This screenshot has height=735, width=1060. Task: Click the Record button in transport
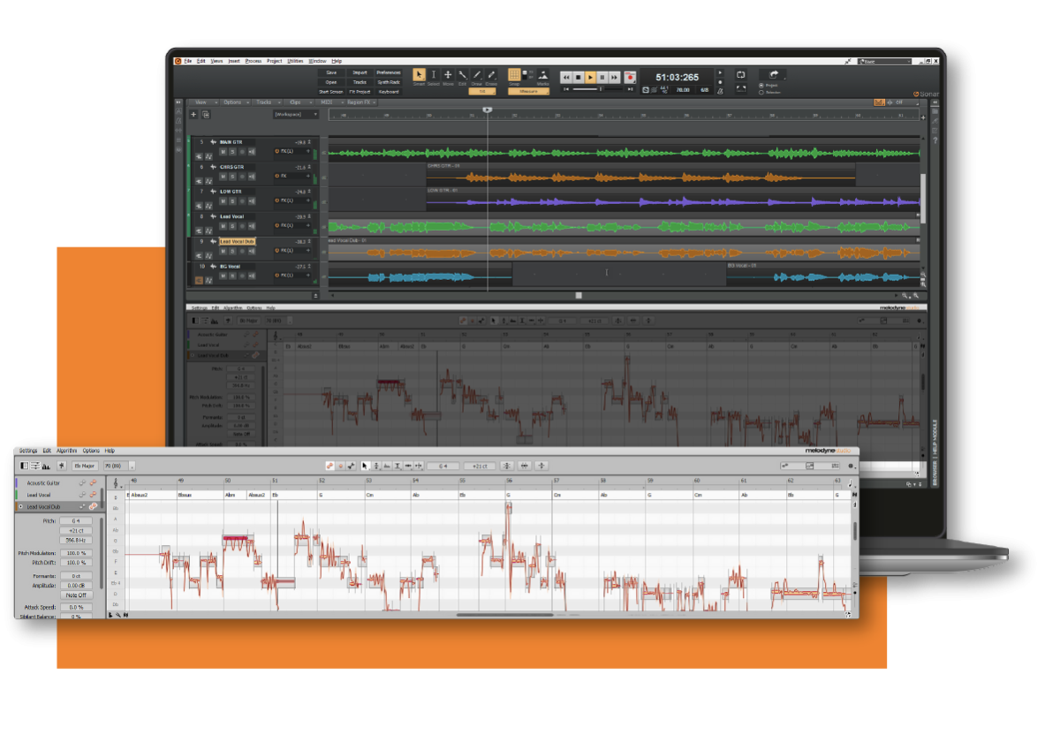(x=630, y=78)
